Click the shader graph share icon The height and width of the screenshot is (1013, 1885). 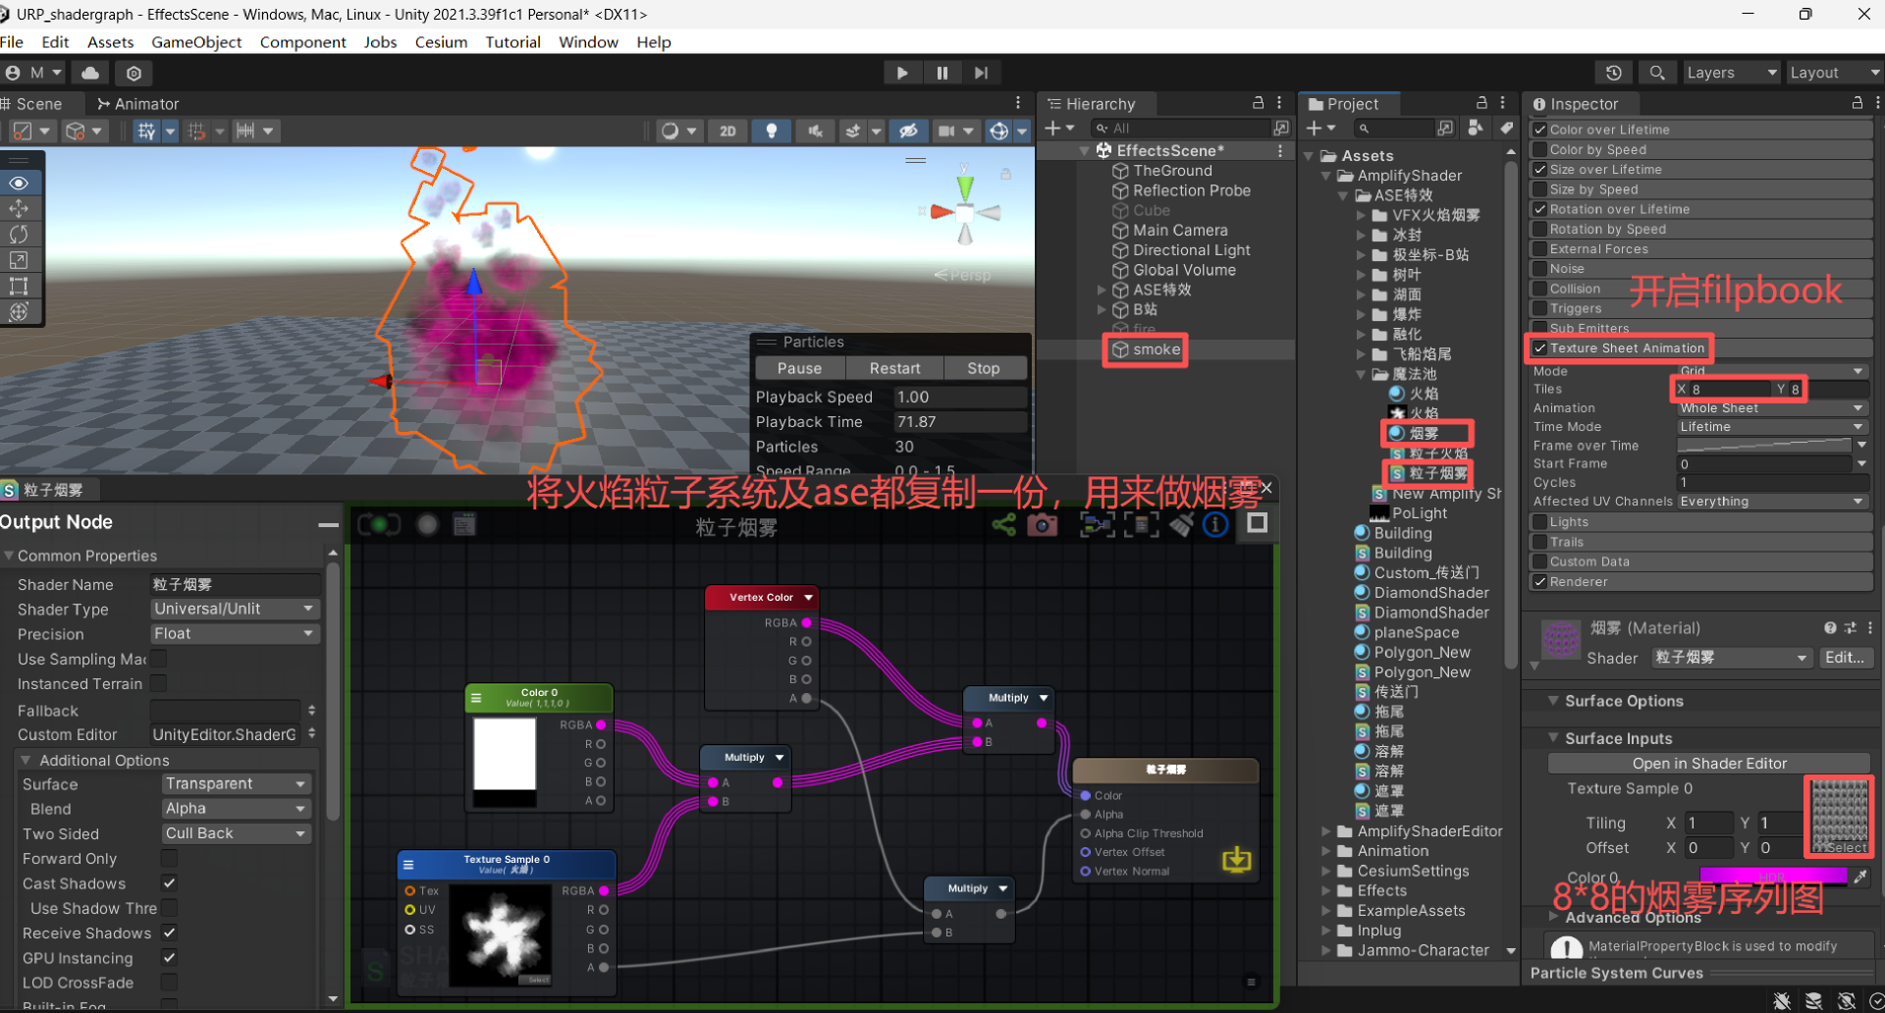click(1003, 525)
